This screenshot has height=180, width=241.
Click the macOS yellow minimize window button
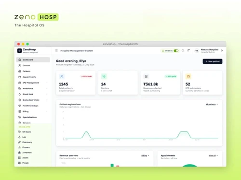(23, 44)
